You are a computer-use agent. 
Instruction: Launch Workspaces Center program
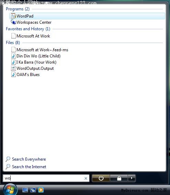pyautogui.click(x=34, y=22)
